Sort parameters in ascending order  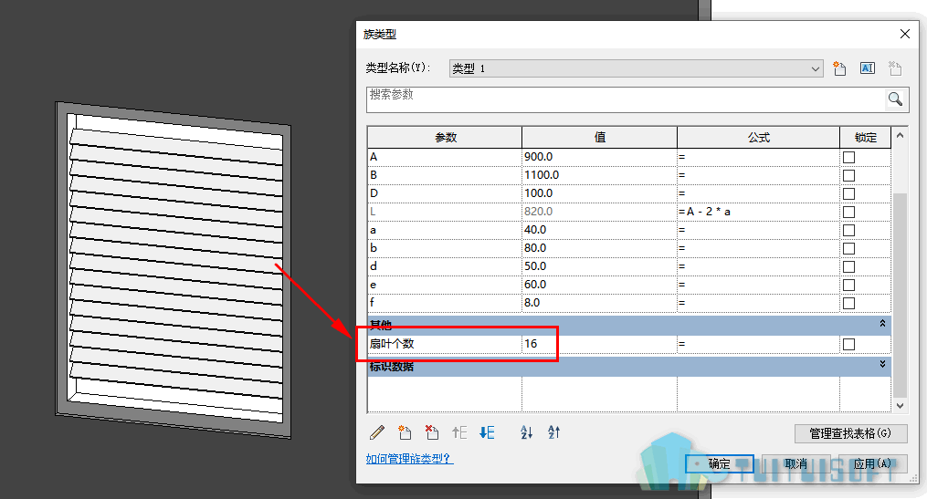coord(526,432)
